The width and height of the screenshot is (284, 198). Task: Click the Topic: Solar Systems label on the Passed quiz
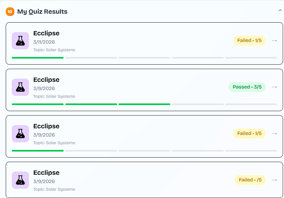[x=54, y=96]
